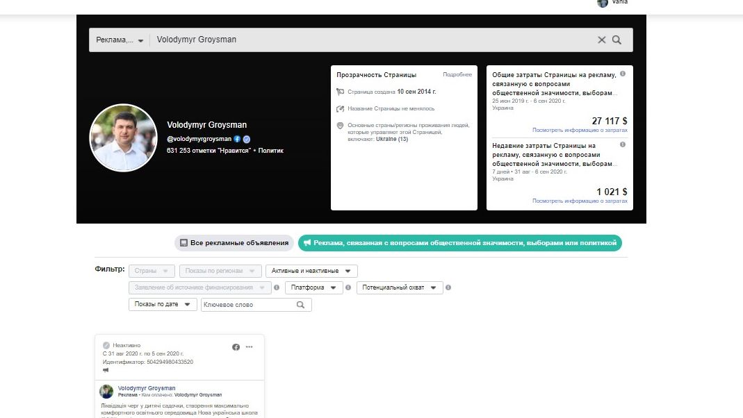Click the info icon beside recent page spending
743x418 pixels.
coord(622,144)
